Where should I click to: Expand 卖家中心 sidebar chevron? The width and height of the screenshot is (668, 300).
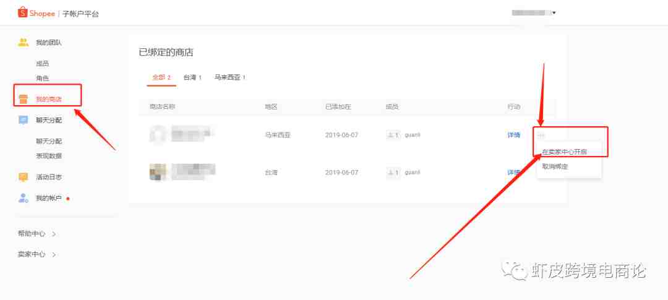[54, 254]
